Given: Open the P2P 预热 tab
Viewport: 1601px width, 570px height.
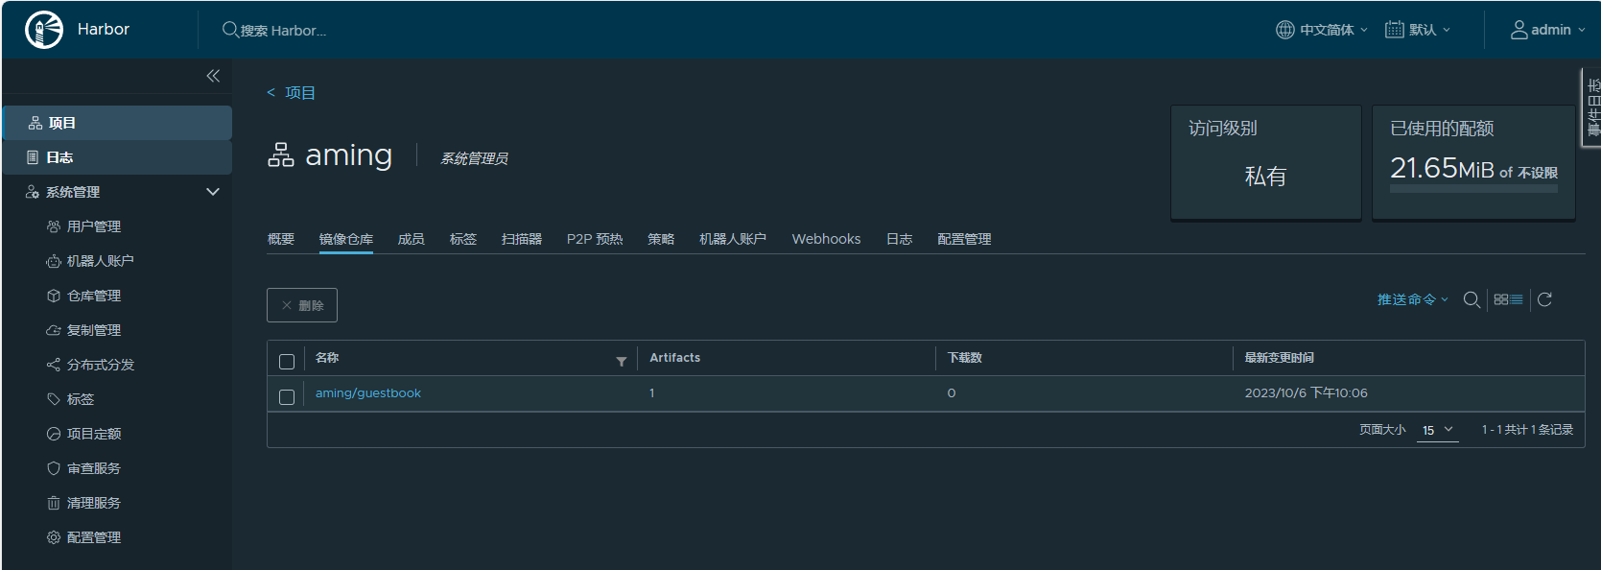Looking at the screenshot, I should (595, 239).
